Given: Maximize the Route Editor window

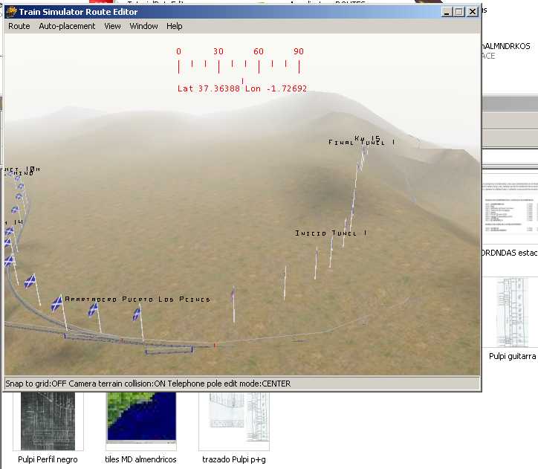Looking at the screenshot, I should click(458, 12).
